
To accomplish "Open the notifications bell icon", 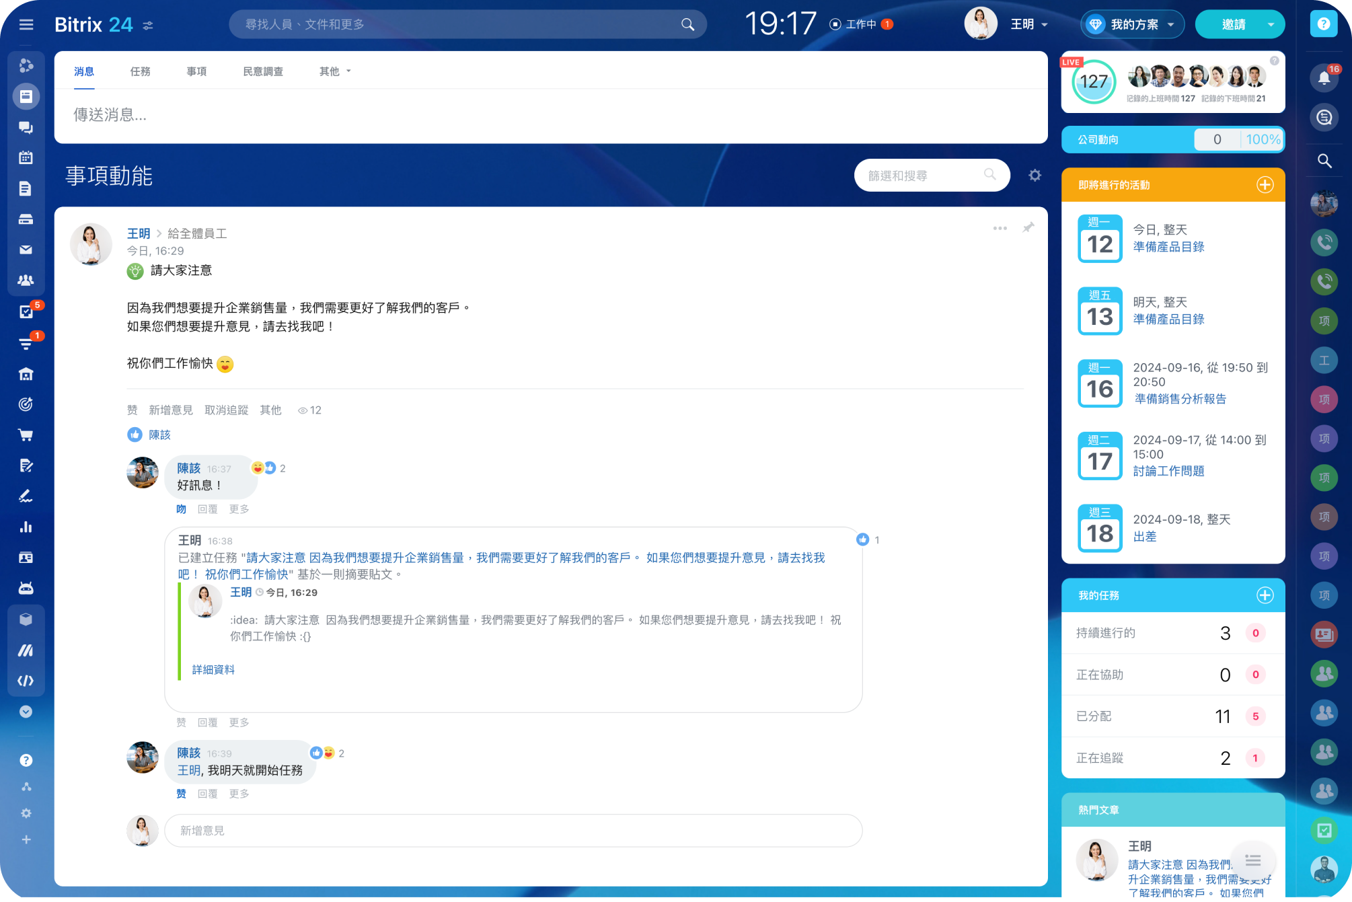I will [1324, 78].
